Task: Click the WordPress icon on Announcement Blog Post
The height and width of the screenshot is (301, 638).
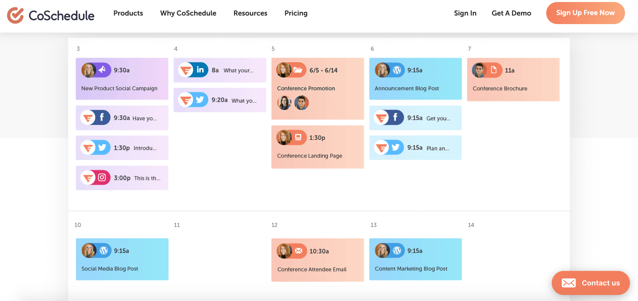Action: [x=397, y=70]
